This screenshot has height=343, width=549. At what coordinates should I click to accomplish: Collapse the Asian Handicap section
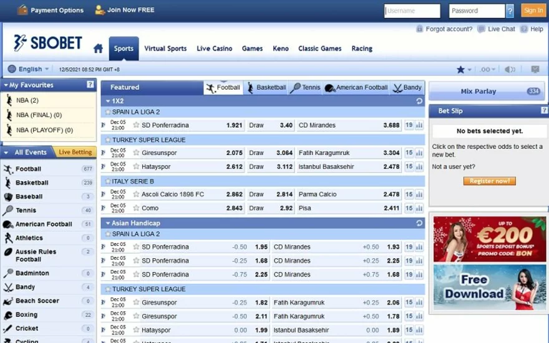click(108, 223)
